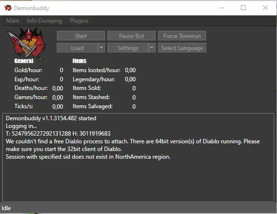The height and width of the screenshot is (214, 277).
Task: Click the Idle status bar text
Action: pos(6,208)
